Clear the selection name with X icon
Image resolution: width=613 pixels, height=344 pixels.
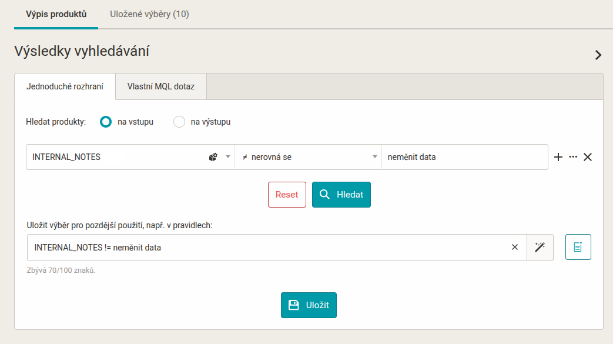point(515,247)
